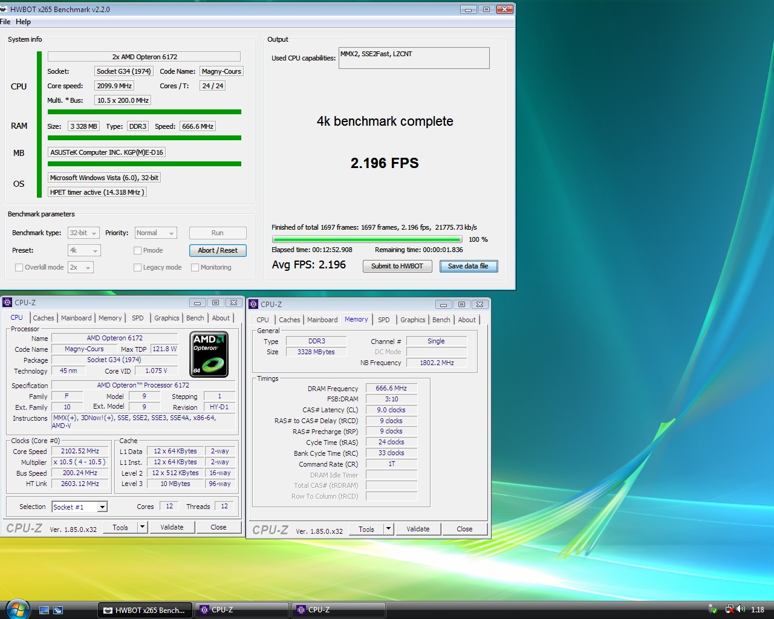Minimize the HWBOT x265 Benchmark window
Viewport: 774px width, 619px height.
click(x=469, y=9)
